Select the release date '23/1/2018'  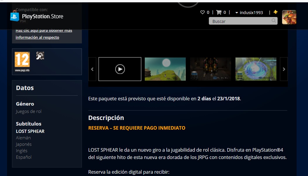click(229, 99)
